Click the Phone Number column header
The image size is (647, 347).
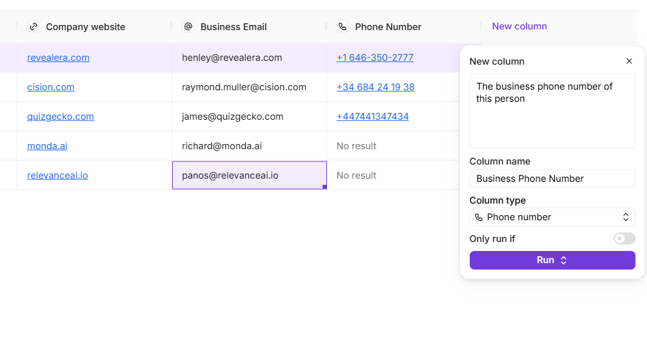[388, 27]
